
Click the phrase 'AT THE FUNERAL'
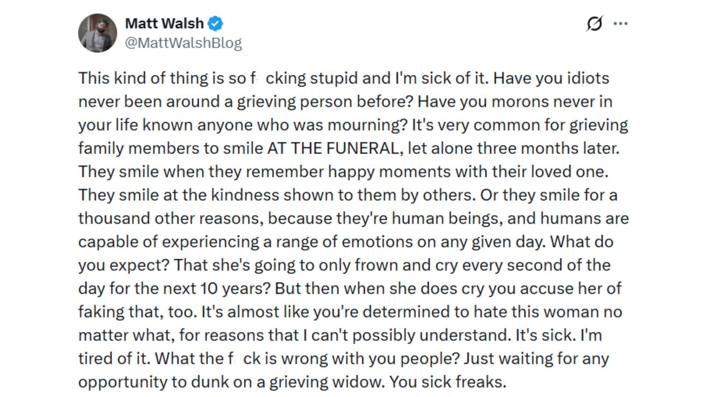(x=331, y=148)
